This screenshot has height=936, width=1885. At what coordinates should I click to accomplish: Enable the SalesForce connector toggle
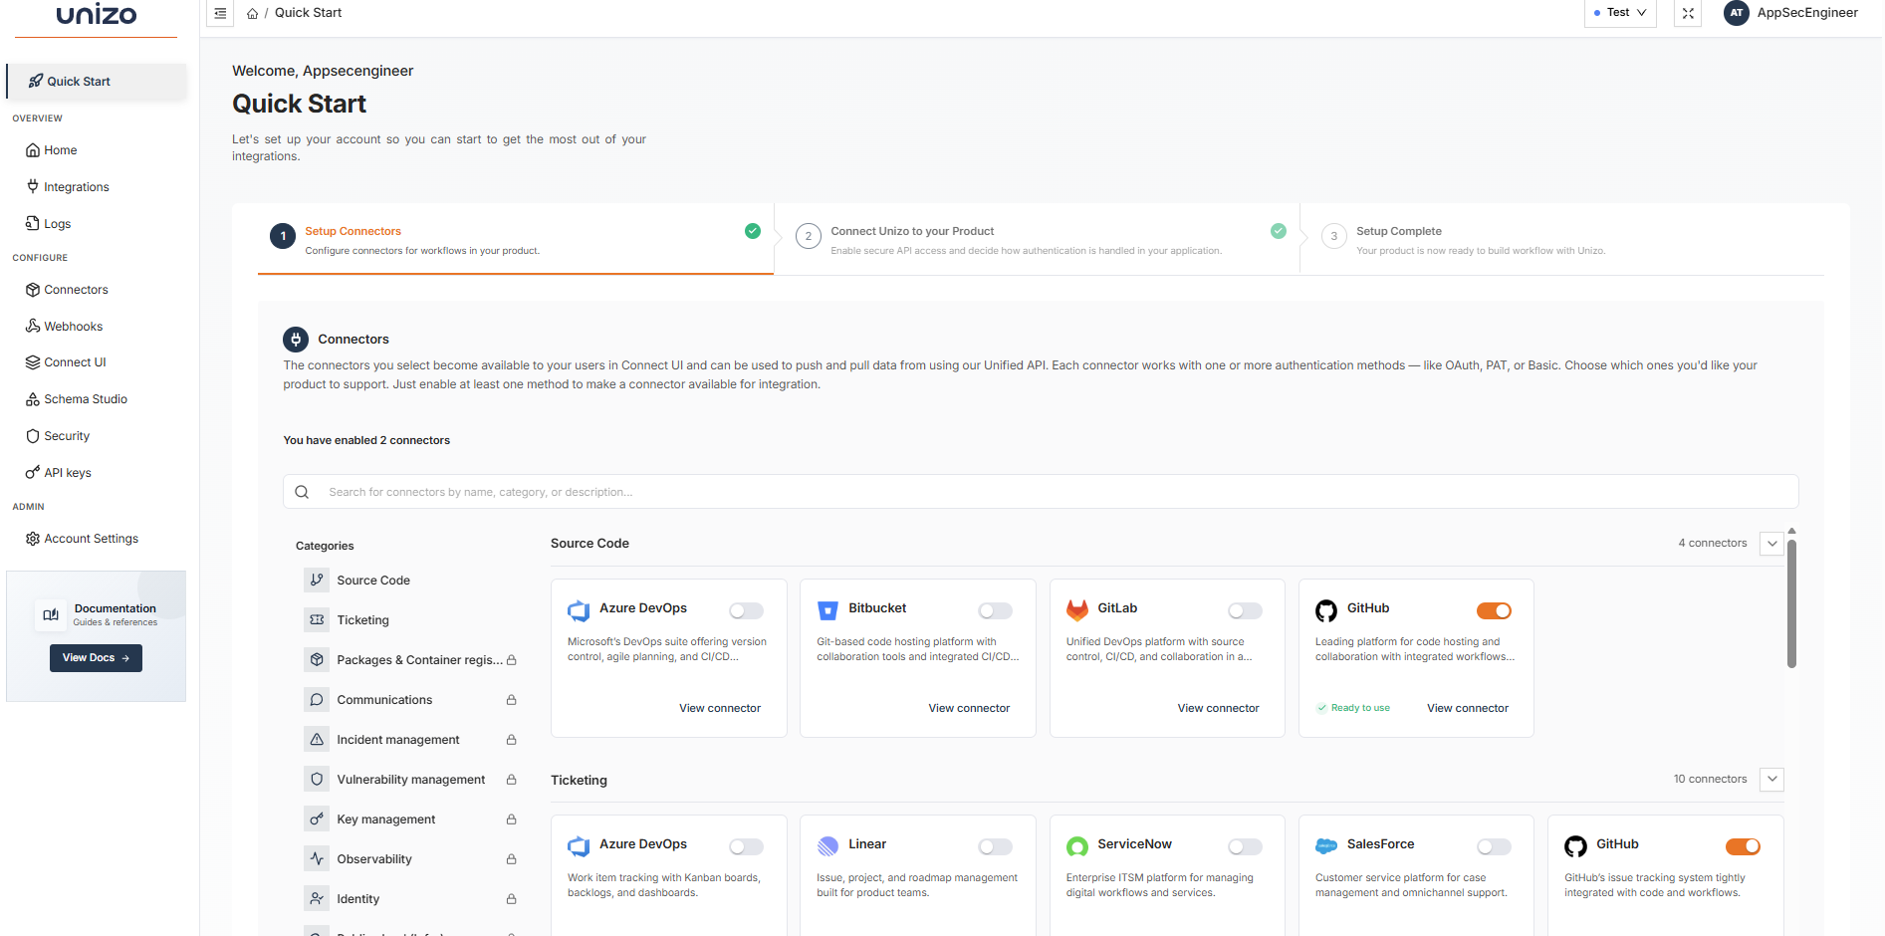(1494, 846)
